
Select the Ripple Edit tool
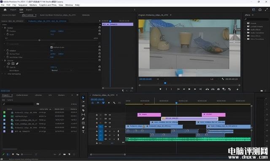(83, 106)
